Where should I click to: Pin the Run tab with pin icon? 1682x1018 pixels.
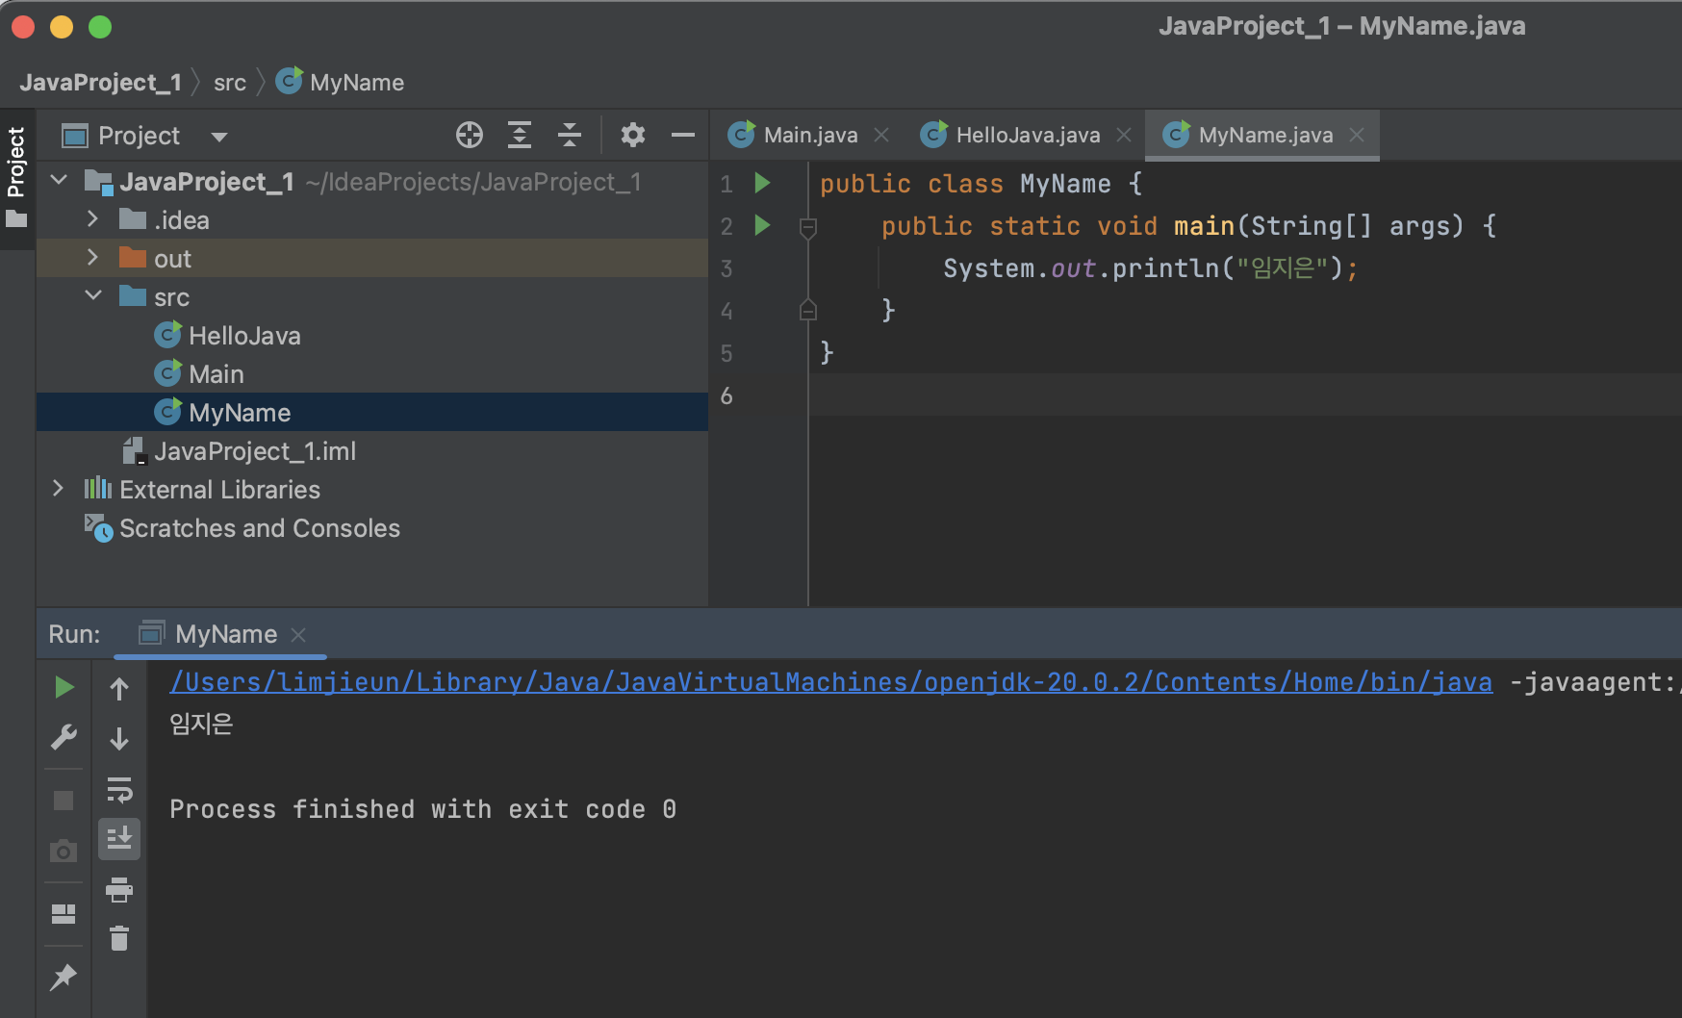[64, 977]
